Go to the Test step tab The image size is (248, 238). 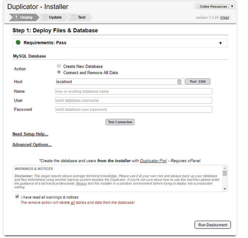click(x=80, y=17)
